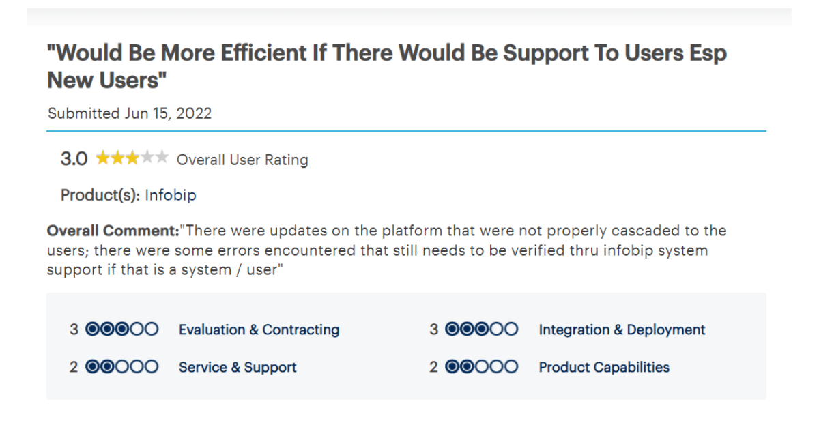Click the blue divider under submitted date

(406, 130)
